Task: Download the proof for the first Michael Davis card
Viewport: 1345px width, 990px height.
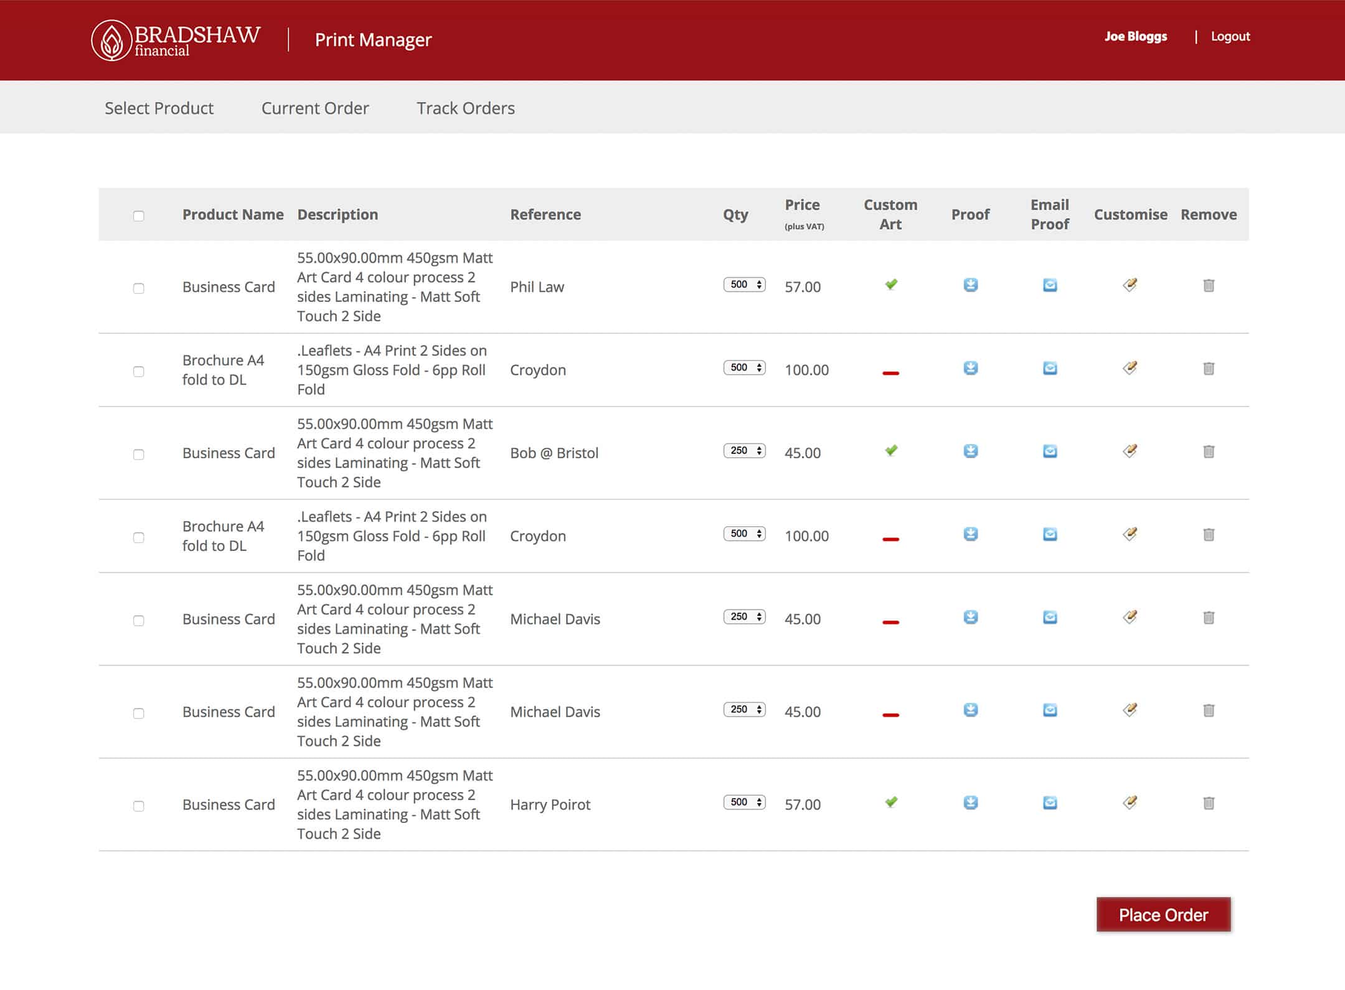Action: click(970, 617)
